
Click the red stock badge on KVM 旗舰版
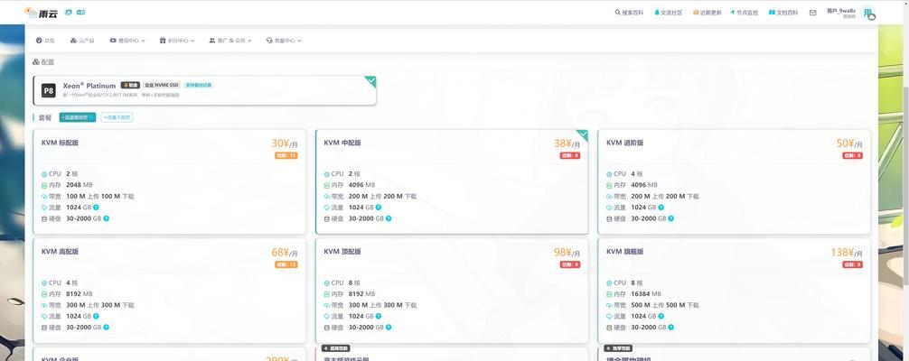852,264
